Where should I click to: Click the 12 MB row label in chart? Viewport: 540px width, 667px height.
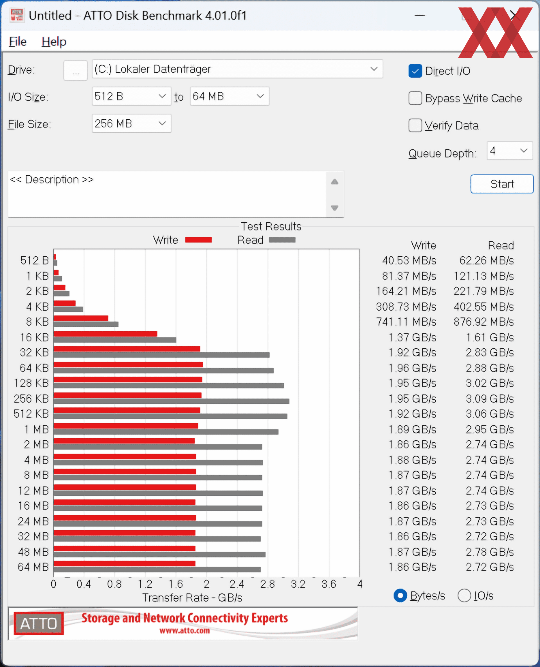[x=33, y=491]
